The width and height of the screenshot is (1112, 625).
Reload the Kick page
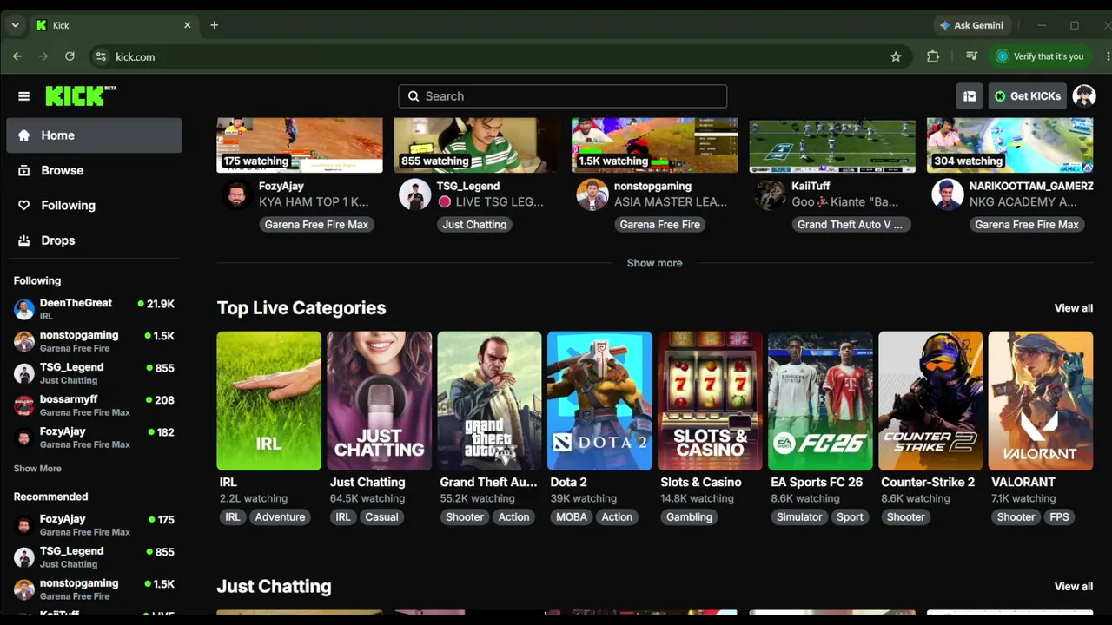click(69, 56)
